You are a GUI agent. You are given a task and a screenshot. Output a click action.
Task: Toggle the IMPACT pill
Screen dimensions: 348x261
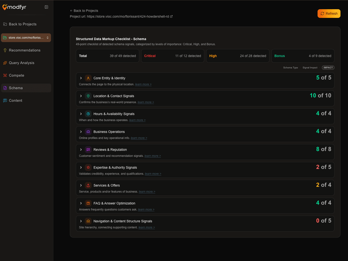[x=328, y=67]
